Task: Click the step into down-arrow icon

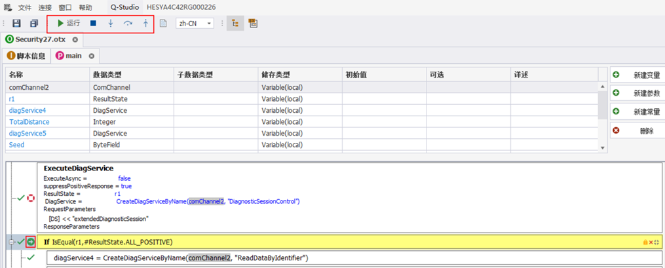Action: click(x=111, y=24)
